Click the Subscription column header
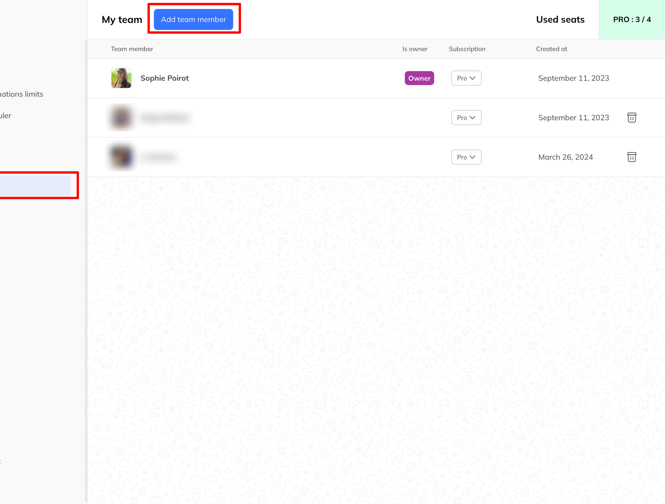This screenshot has height=504, width=665. [x=467, y=49]
